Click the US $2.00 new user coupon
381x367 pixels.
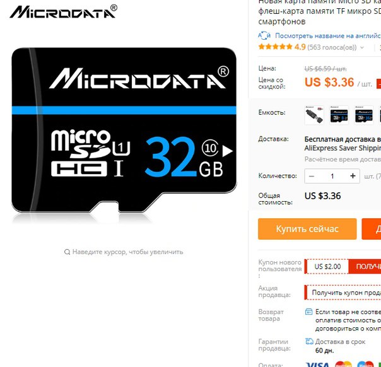[327, 267]
